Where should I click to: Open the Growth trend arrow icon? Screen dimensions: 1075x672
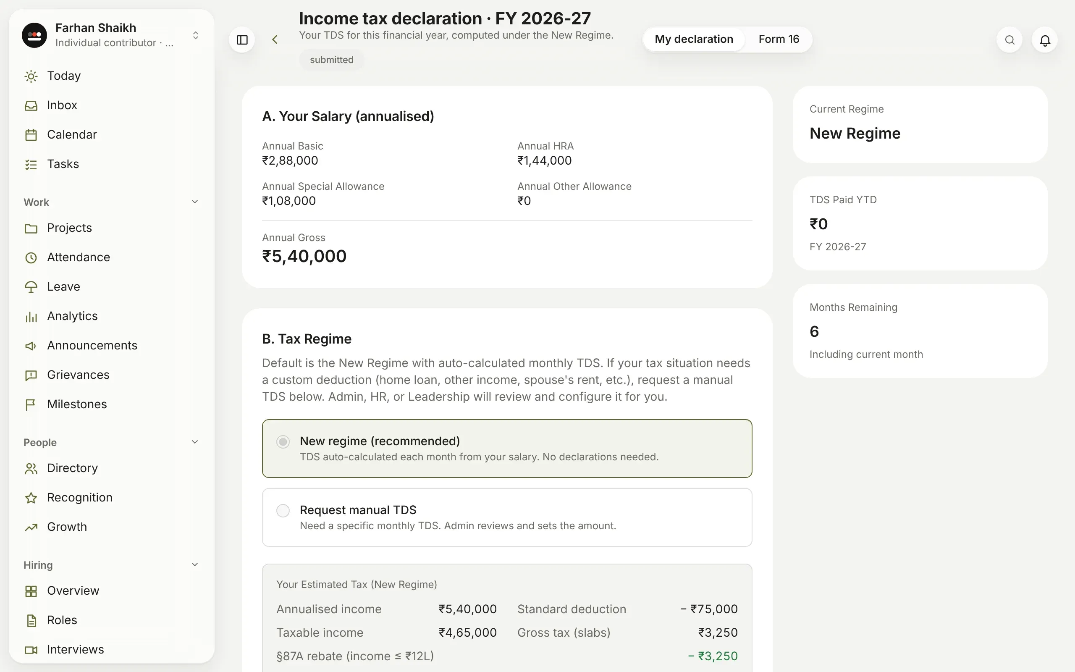(x=31, y=527)
